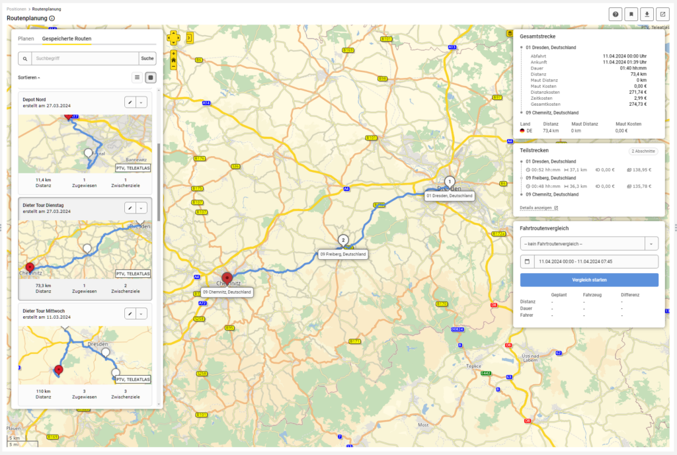
Task: Focus the Suchbegriff search field
Action: click(x=85, y=59)
